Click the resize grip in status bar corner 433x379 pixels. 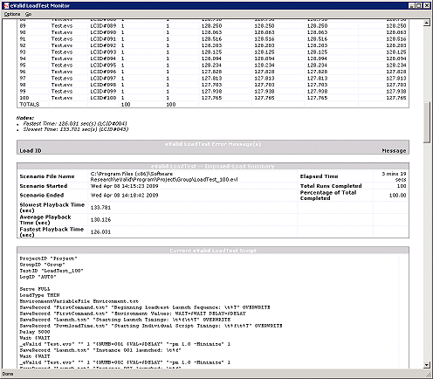pyautogui.click(x=429, y=374)
